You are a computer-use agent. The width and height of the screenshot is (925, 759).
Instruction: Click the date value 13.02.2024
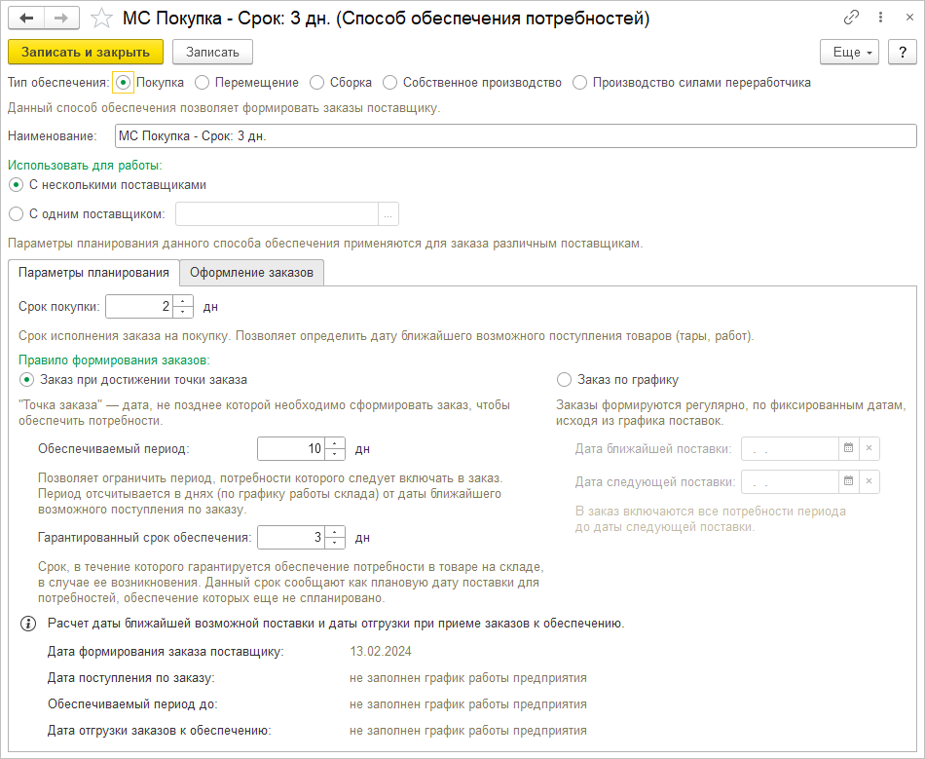click(x=381, y=652)
